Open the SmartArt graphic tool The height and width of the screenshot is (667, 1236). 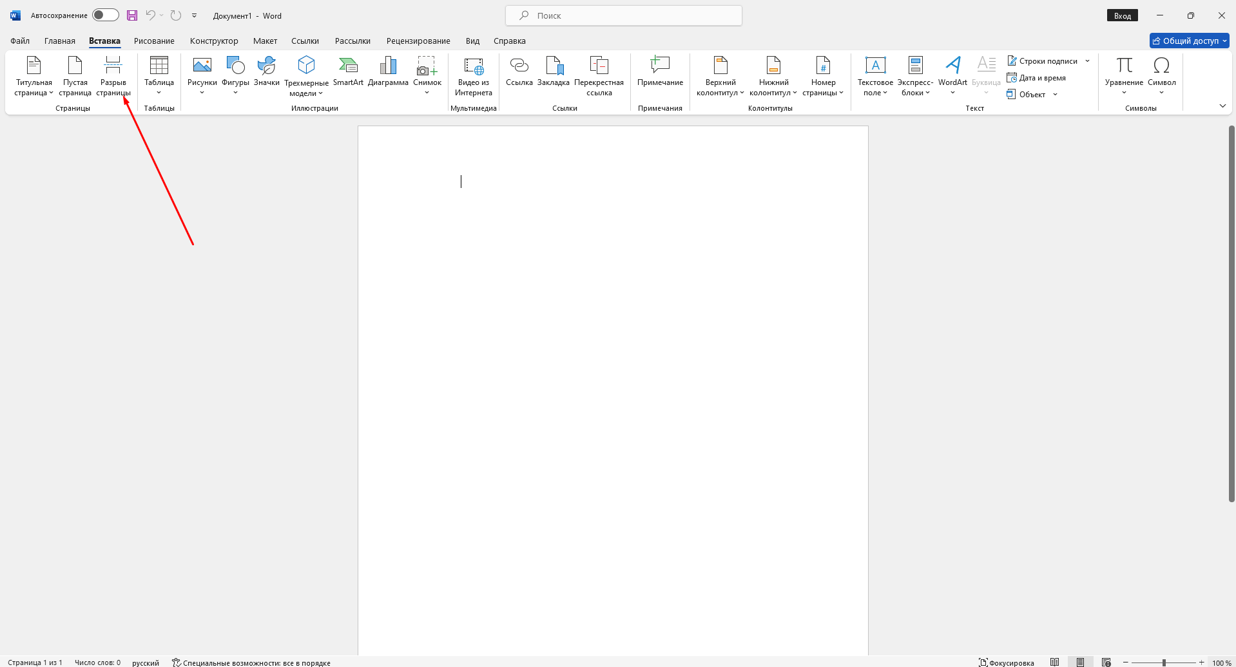click(348, 72)
